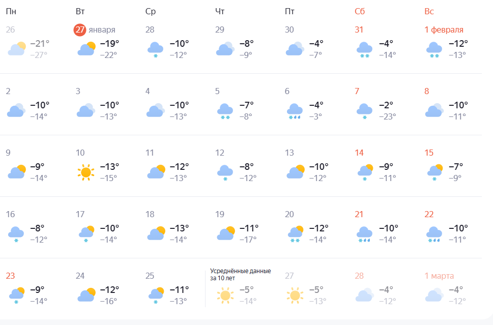Screen dimensions: 493x325
Task: Click the faded sun icon on the 27th
Action: coord(295,296)
